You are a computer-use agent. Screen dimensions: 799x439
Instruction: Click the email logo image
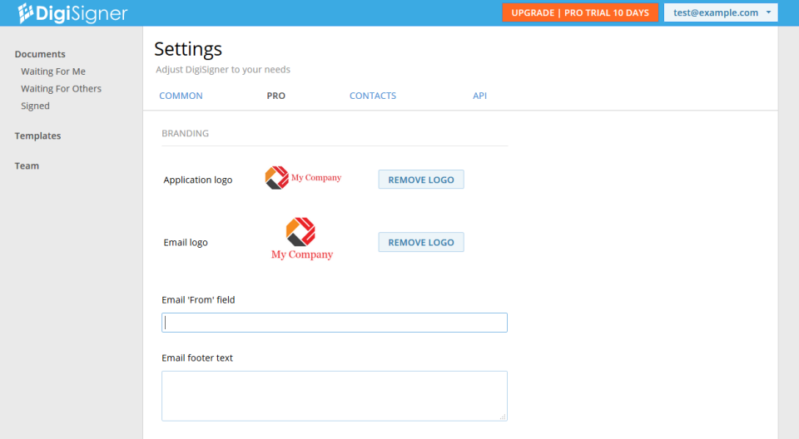pyautogui.click(x=301, y=239)
